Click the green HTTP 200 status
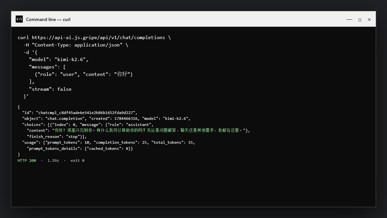Viewport: 387px width, 218px height. click(x=27, y=161)
